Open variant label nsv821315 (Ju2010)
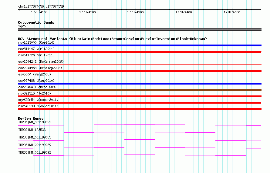Image resolution: width=270 pixels, height=173 pixels. [35, 93]
